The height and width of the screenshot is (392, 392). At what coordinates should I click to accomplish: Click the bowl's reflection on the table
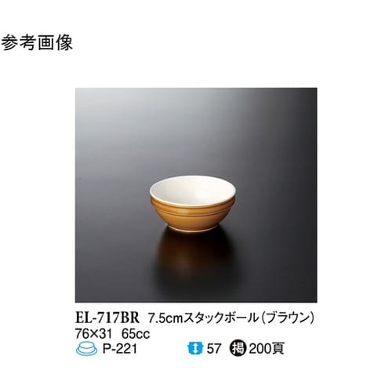[x=192, y=251]
